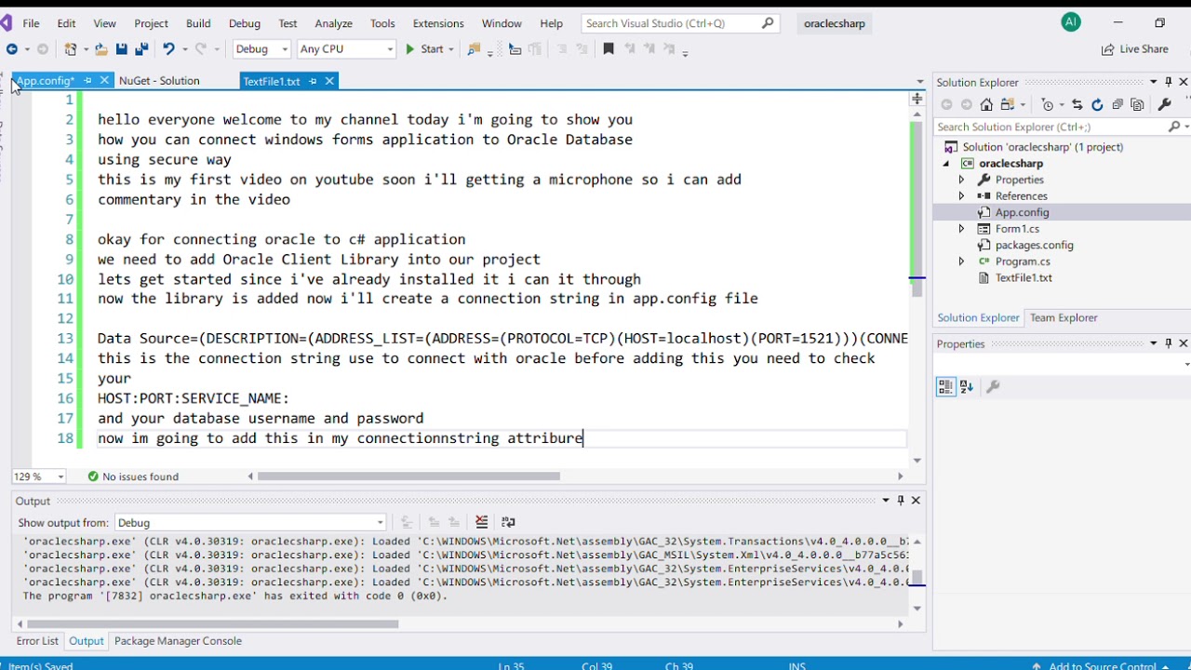Open the Package Manager Console tab
The height and width of the screenshot is (670, 1191).
pos(178,641)
